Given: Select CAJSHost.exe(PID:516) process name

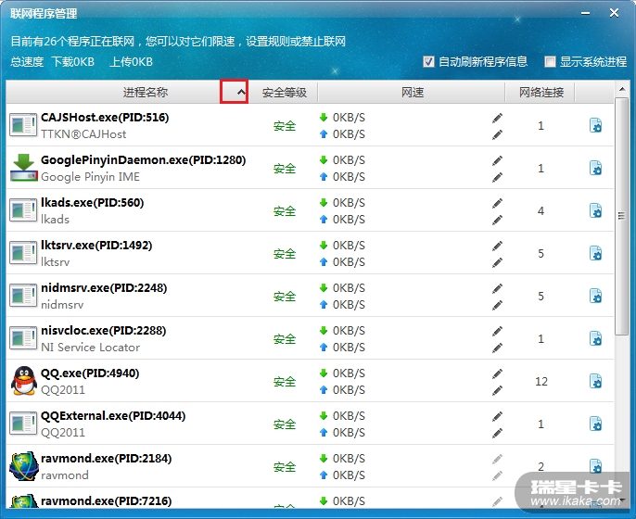Looking at the screenshot, I should click(x=105, y=118).
